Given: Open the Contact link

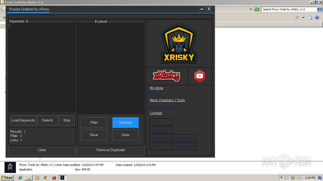Looking at the screenshot, I should pos(156,113).
